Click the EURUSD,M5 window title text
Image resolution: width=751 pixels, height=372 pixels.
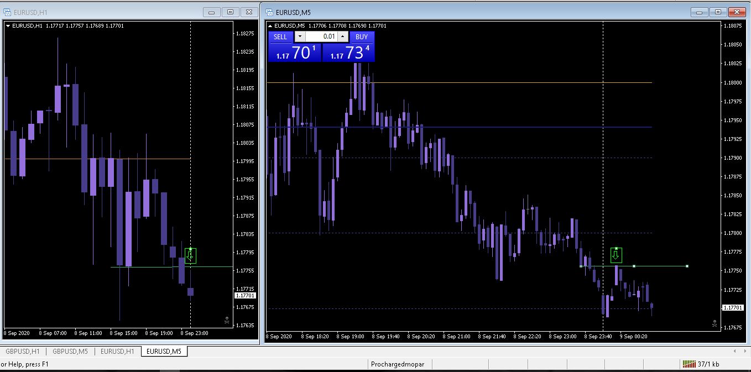pyautogui.click(x=293, y=12)
